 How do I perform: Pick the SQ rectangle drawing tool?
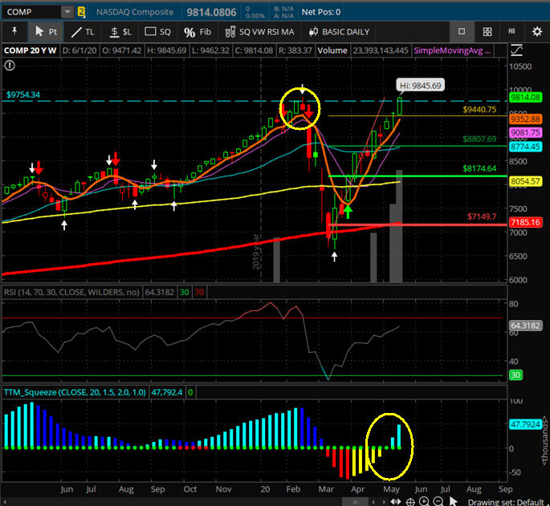(x=157, y=32)
